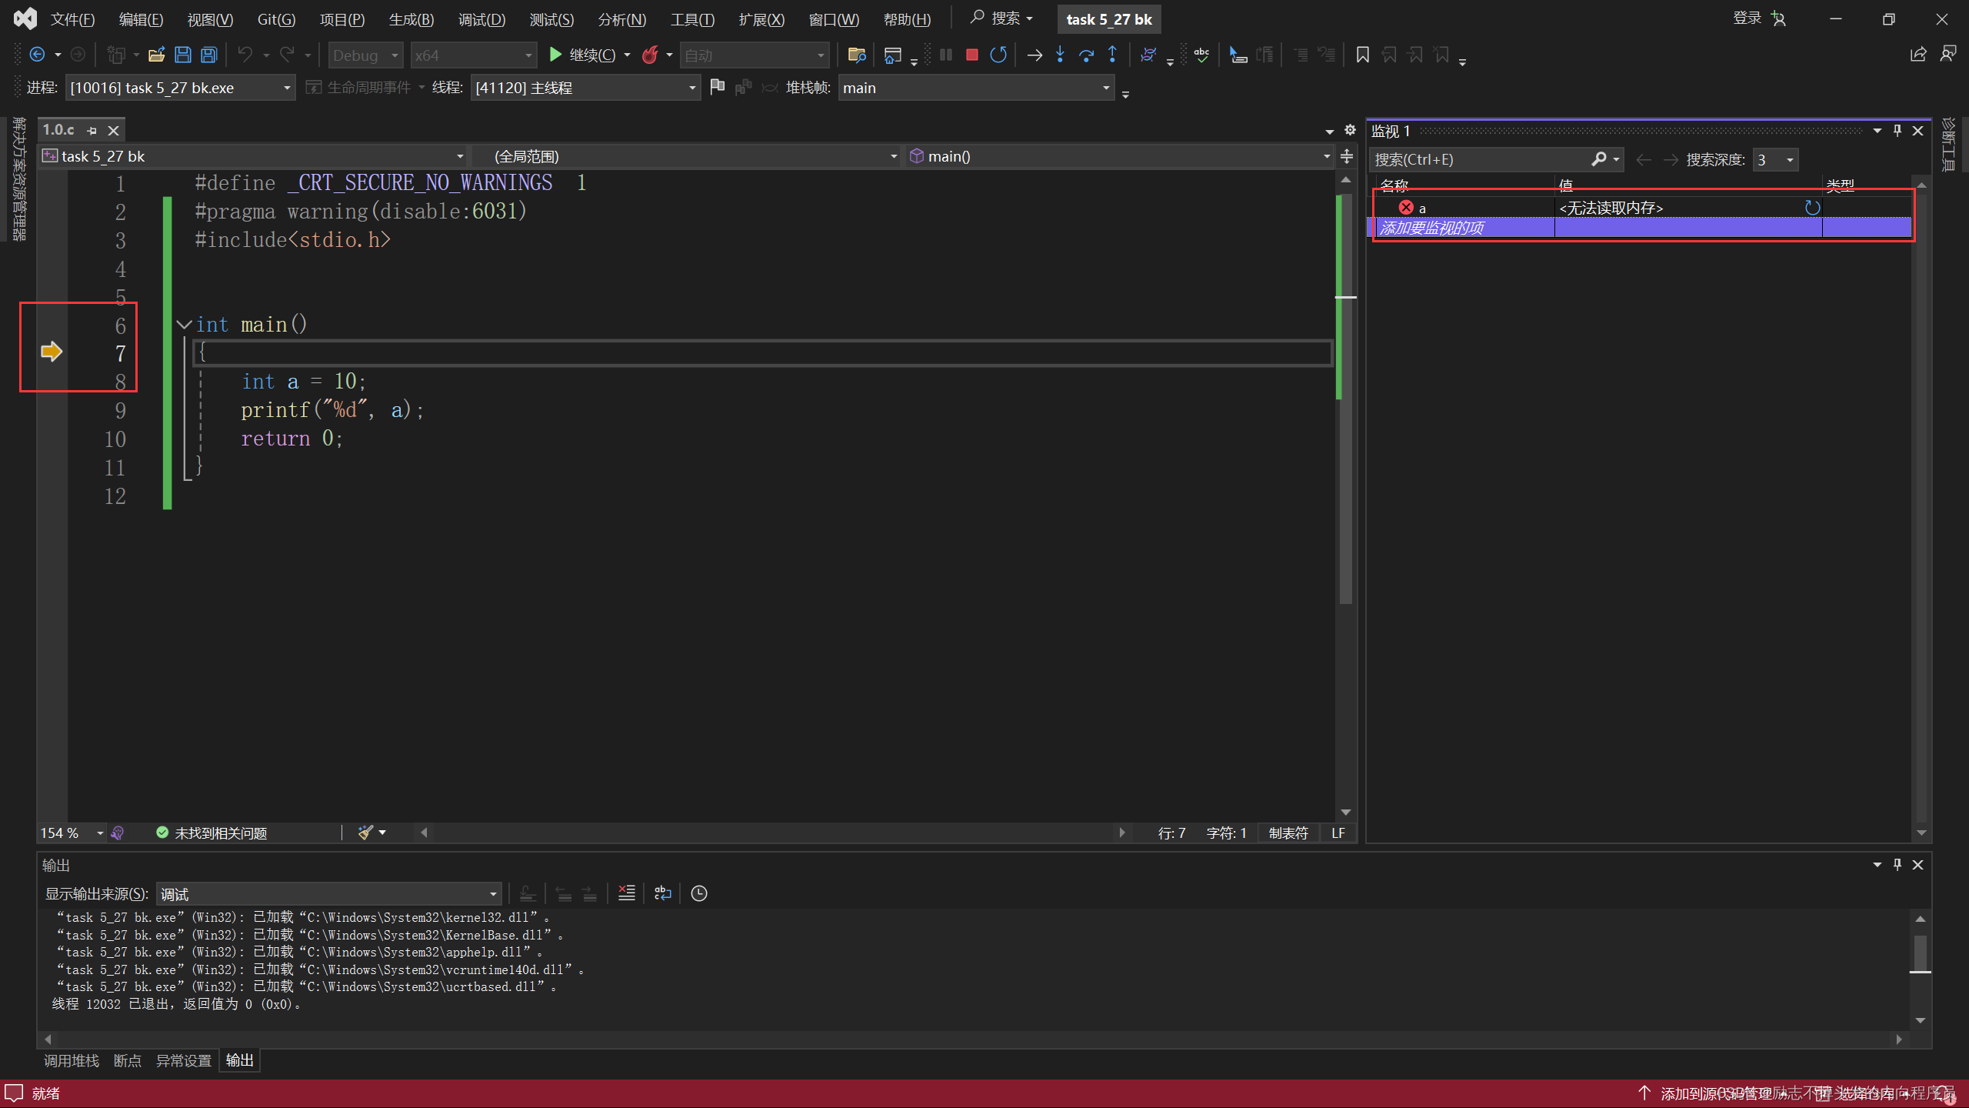Click the Find in Files folder-search icon
This screenshot has width=1969, height=1108.
coord(856,55)
